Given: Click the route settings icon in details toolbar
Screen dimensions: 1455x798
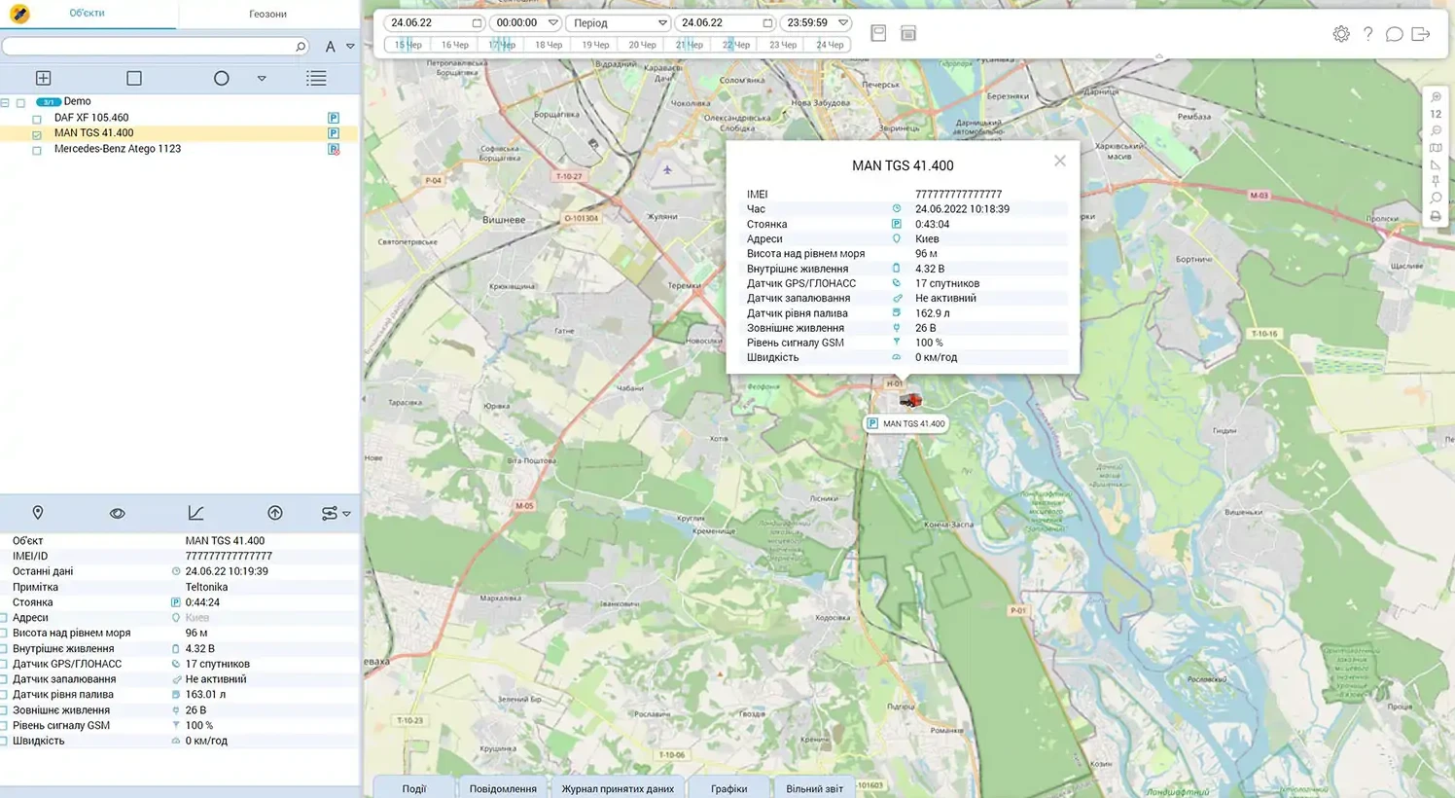Looking at the screenshot, I should coord(330,513).
